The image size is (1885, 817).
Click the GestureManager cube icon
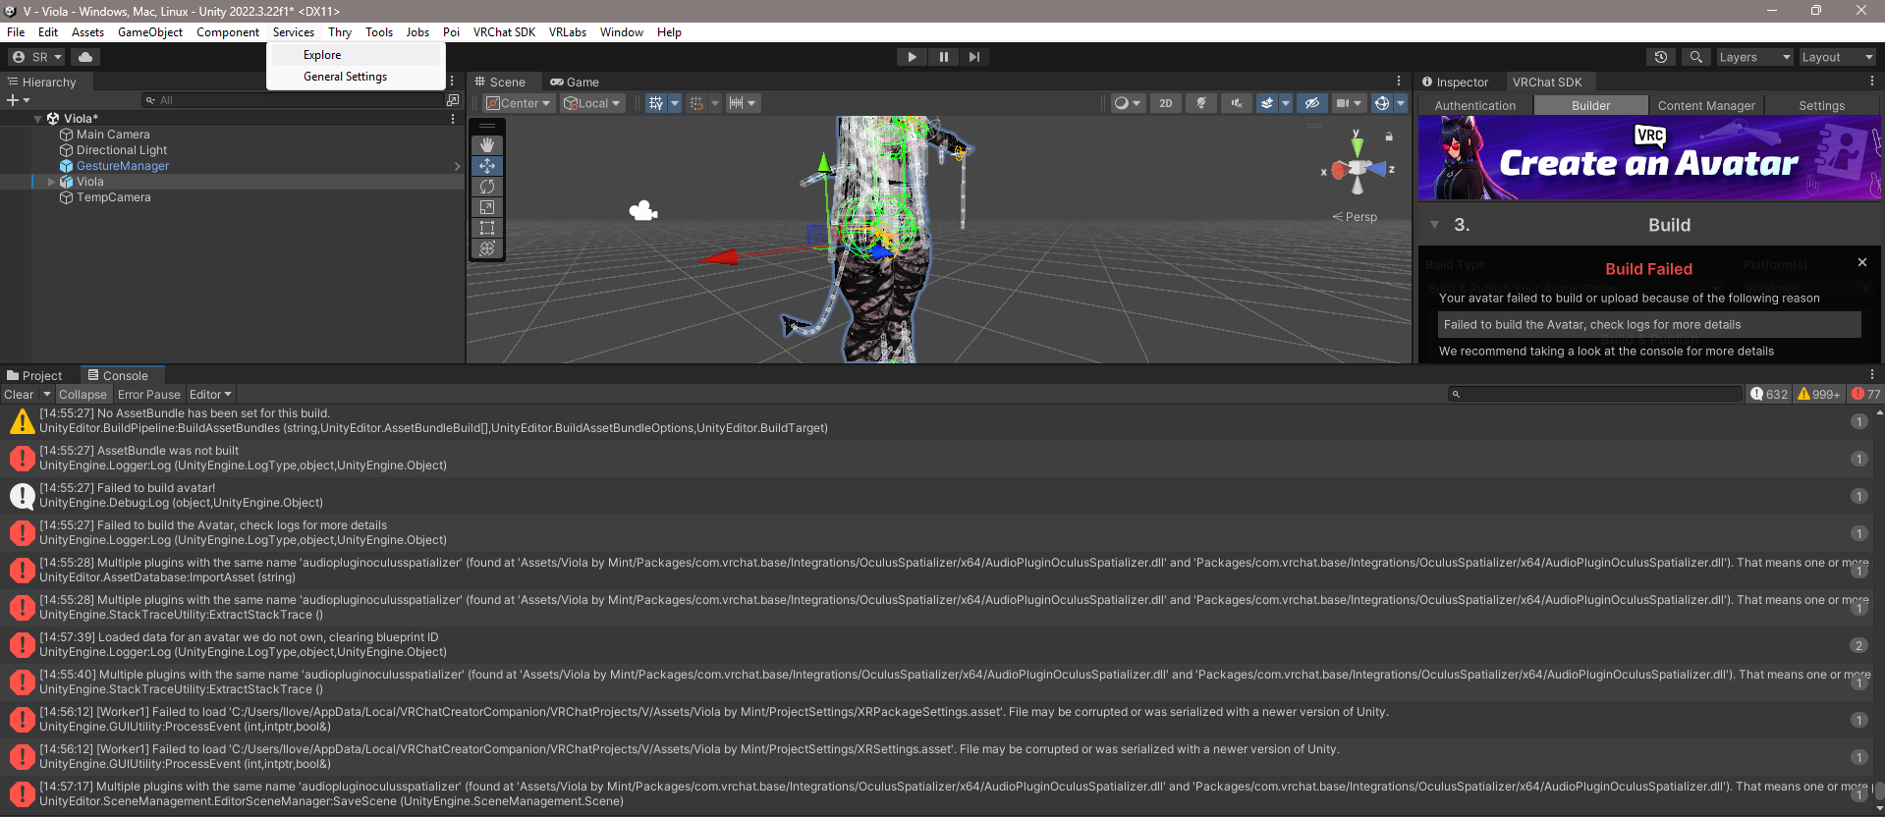[x=67, y=166]
